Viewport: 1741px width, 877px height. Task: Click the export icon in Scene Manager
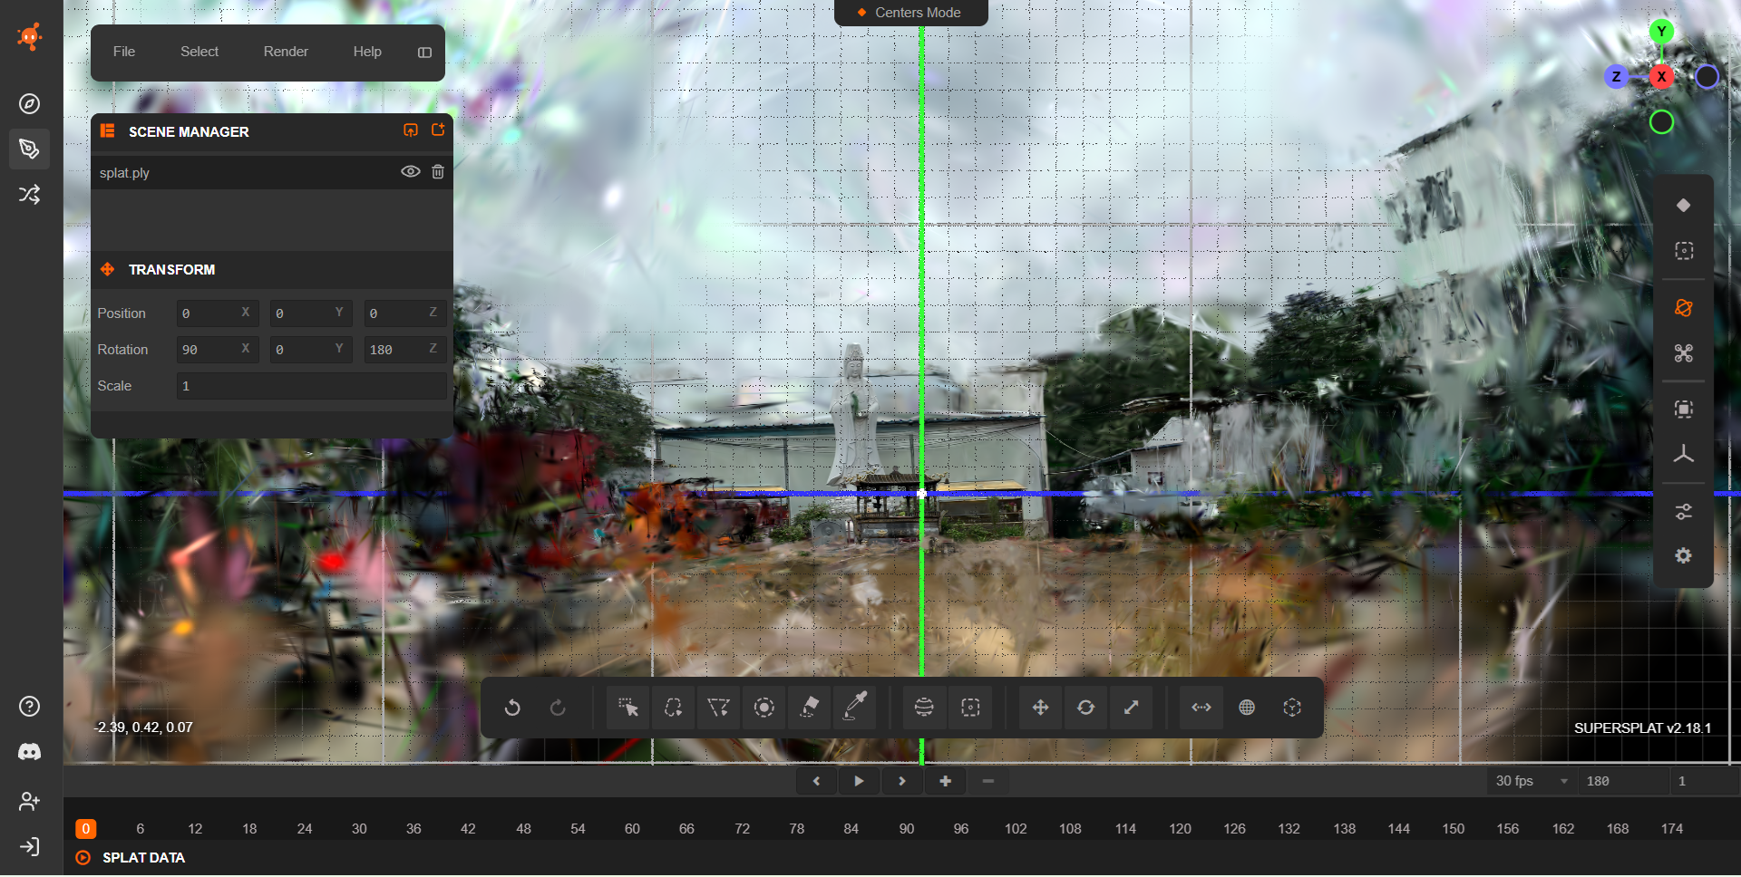[x=438, y=130]
